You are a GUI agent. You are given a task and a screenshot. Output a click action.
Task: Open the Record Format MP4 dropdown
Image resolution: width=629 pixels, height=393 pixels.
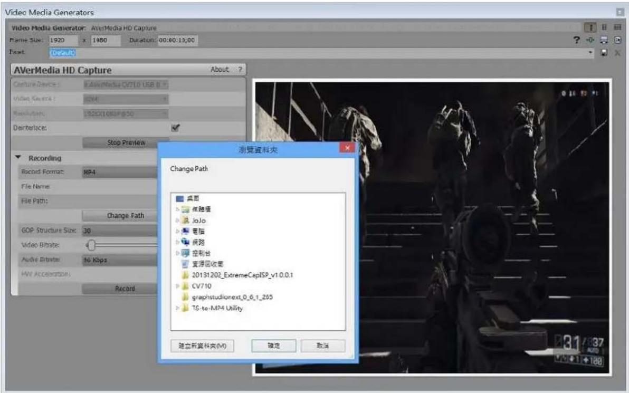[x=120, y=172]
